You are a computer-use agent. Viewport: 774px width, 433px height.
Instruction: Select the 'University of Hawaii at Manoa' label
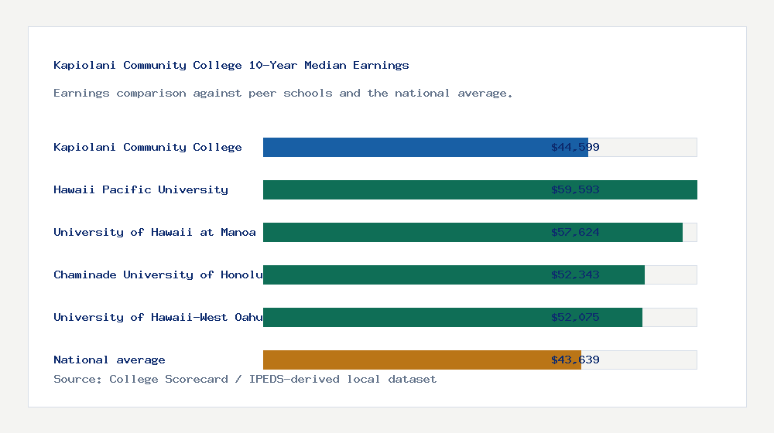click(155, 232)
